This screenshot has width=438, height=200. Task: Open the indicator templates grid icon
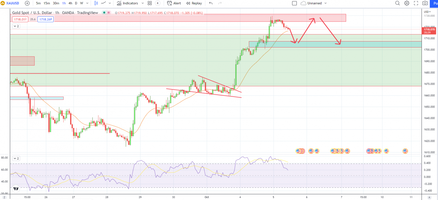(150, 3)
